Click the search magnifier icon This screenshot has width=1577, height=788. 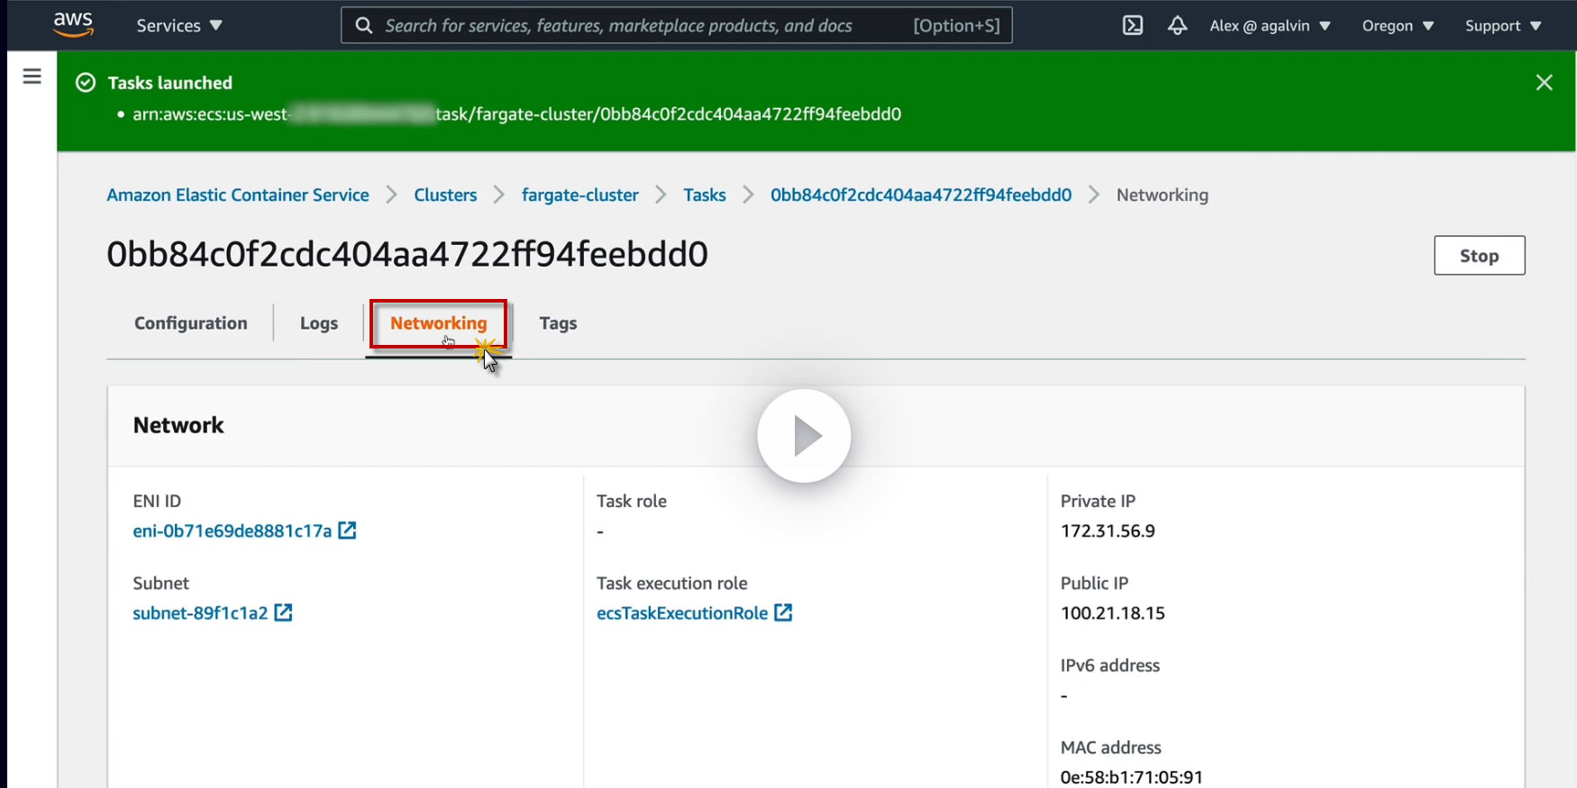[364, 25]
